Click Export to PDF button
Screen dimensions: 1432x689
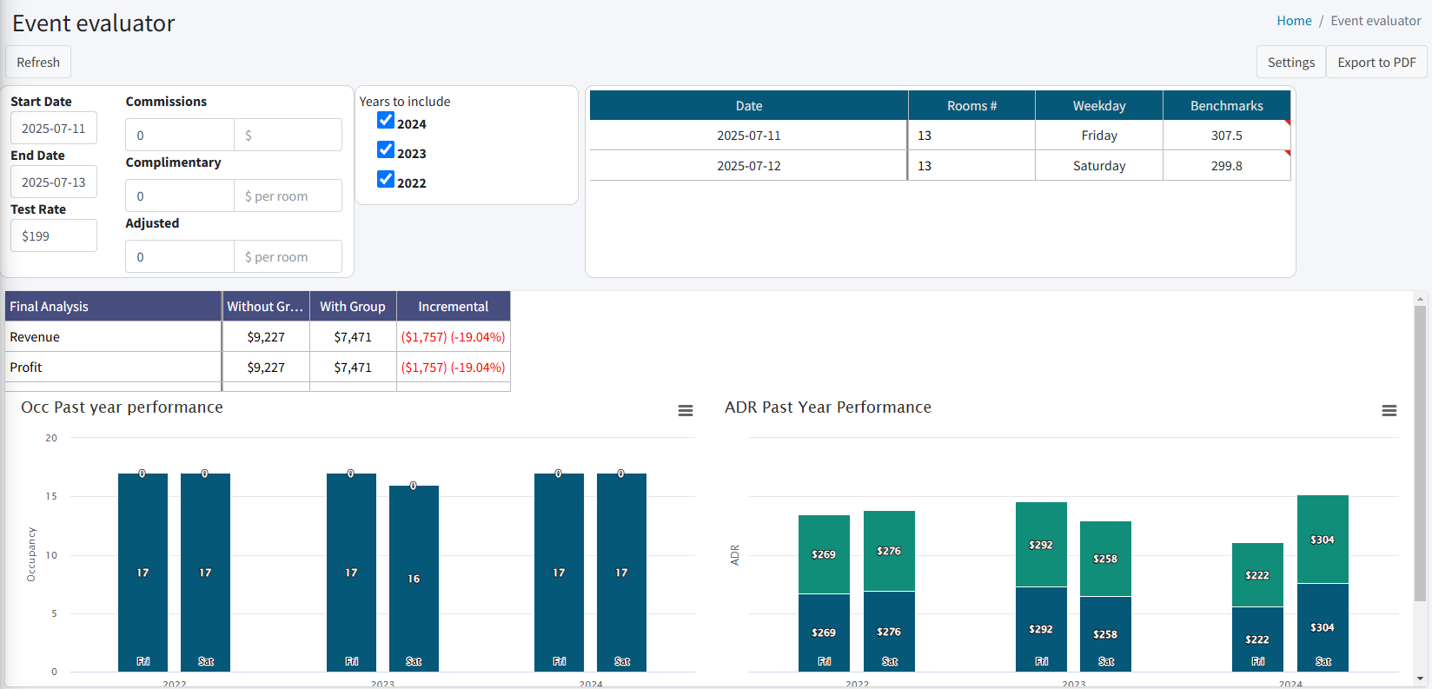click(x=1376, y=63)
